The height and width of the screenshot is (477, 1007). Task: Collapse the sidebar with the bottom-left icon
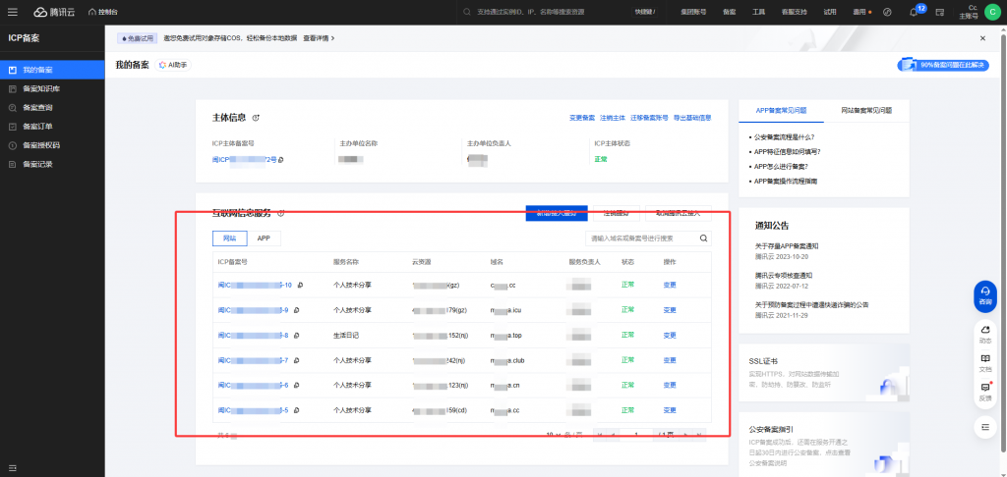[x=13, y=466]
